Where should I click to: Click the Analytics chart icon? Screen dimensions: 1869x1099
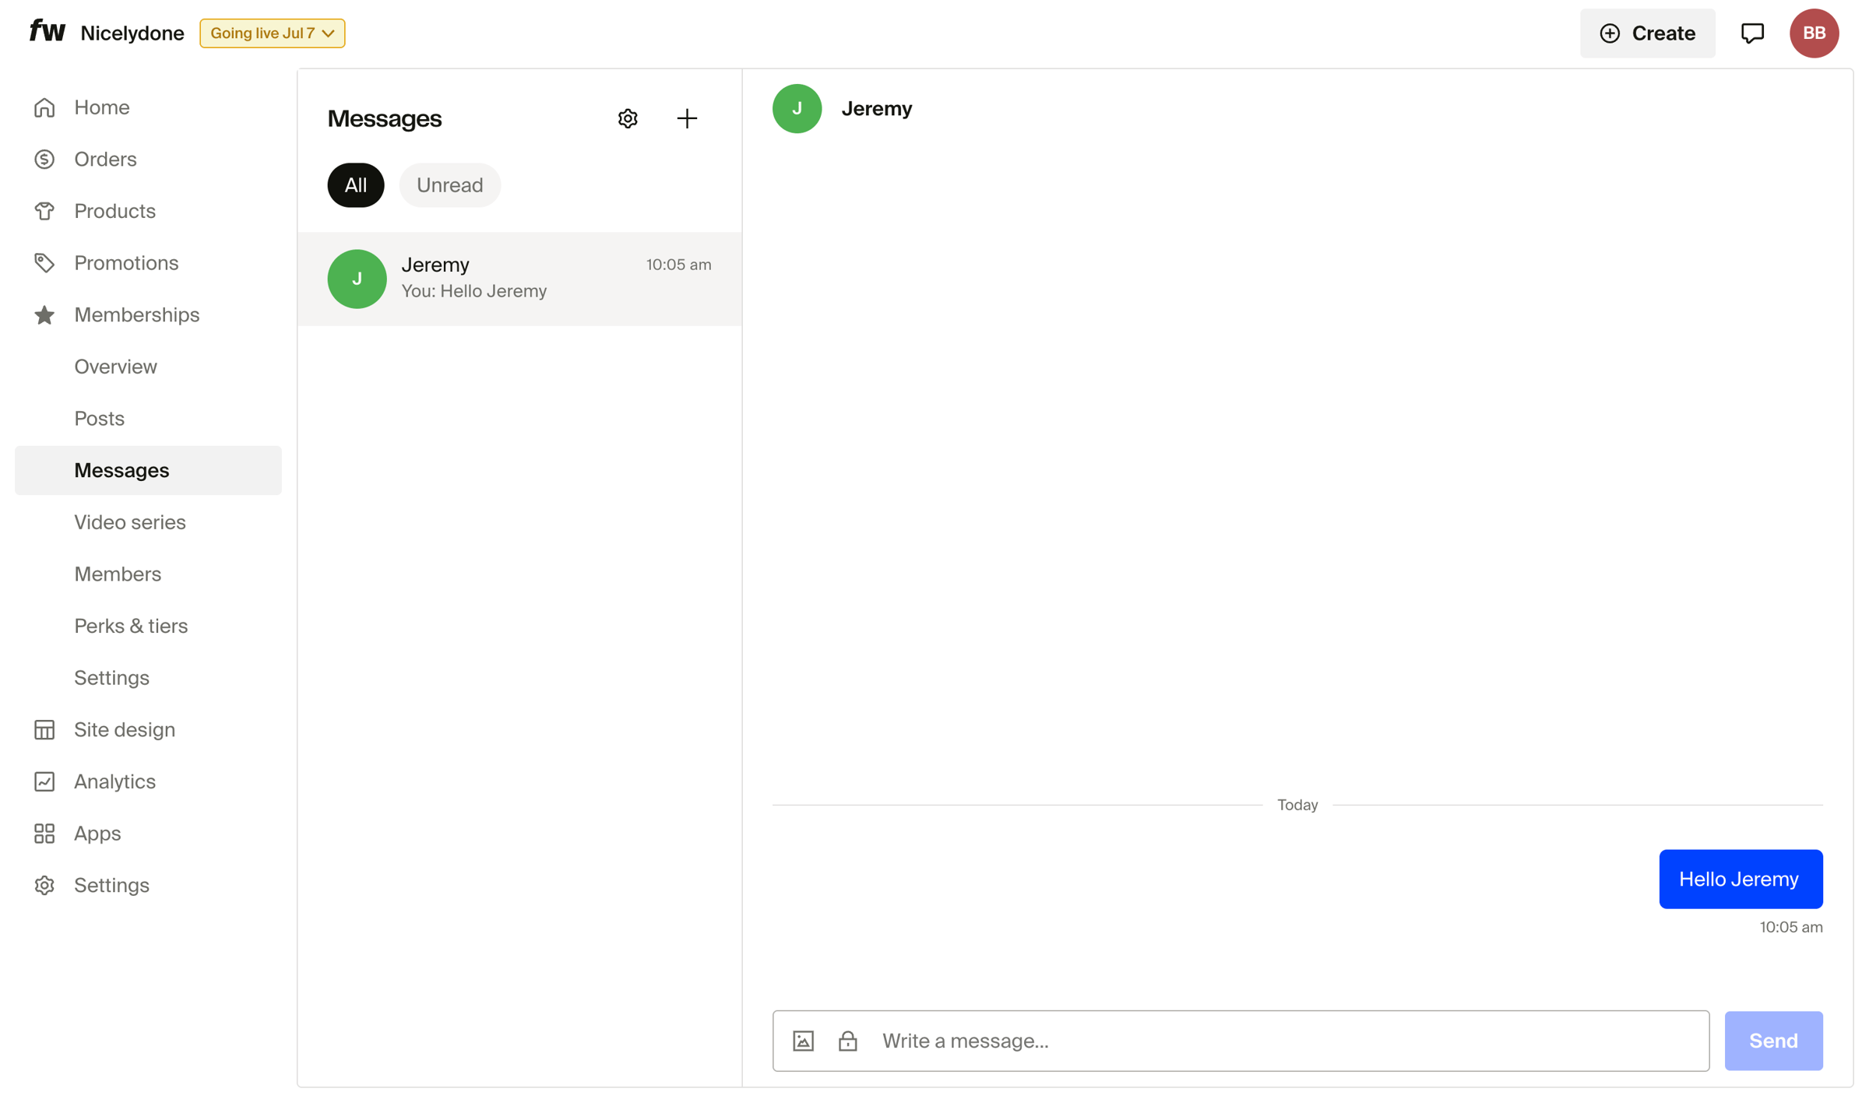click(x=44, y=781)
